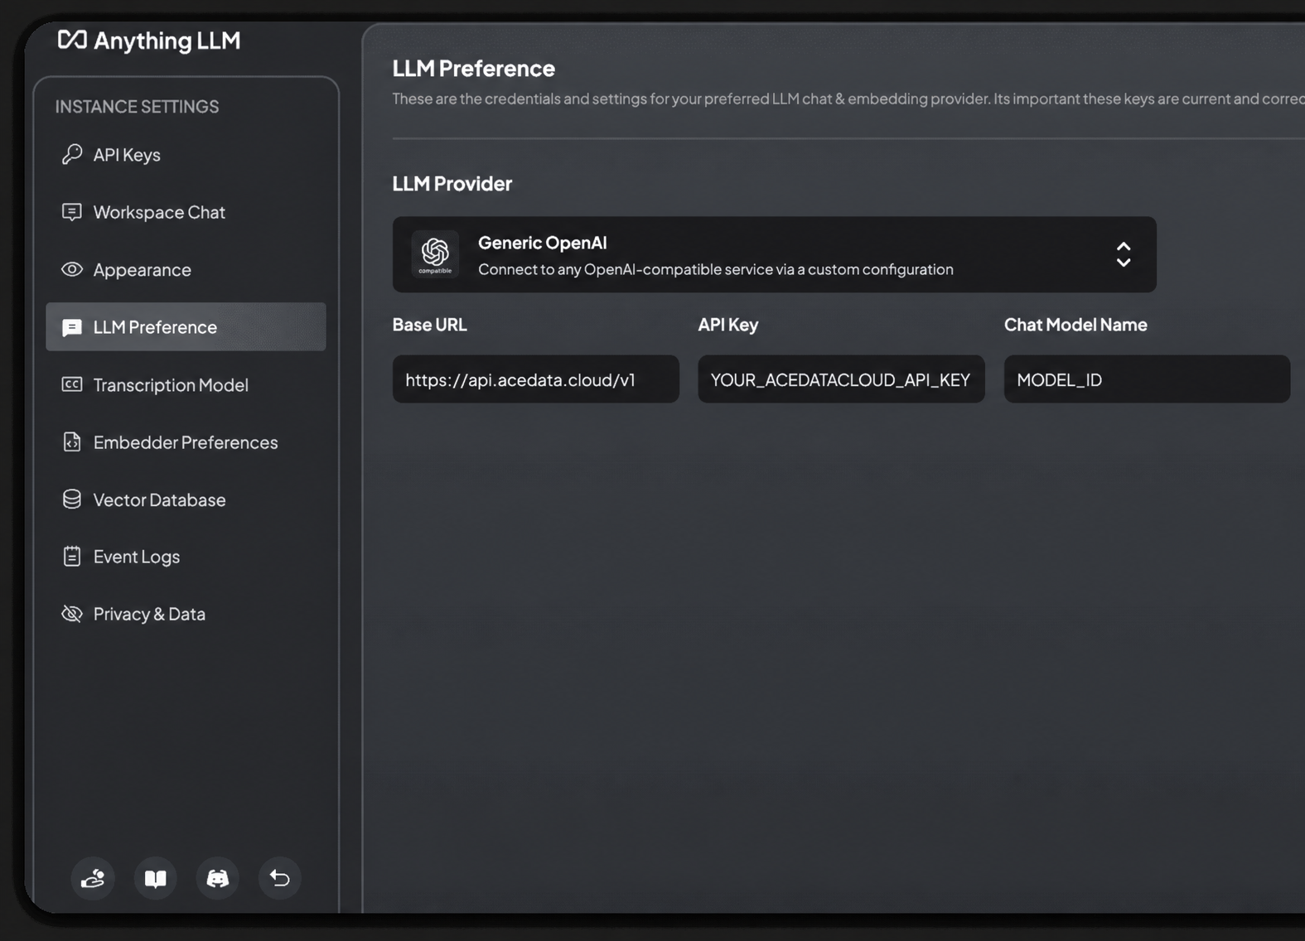Expand the LLM Provider chevron selector
The width and height of the screenshot is (1305, 941).
[1124, 254]
